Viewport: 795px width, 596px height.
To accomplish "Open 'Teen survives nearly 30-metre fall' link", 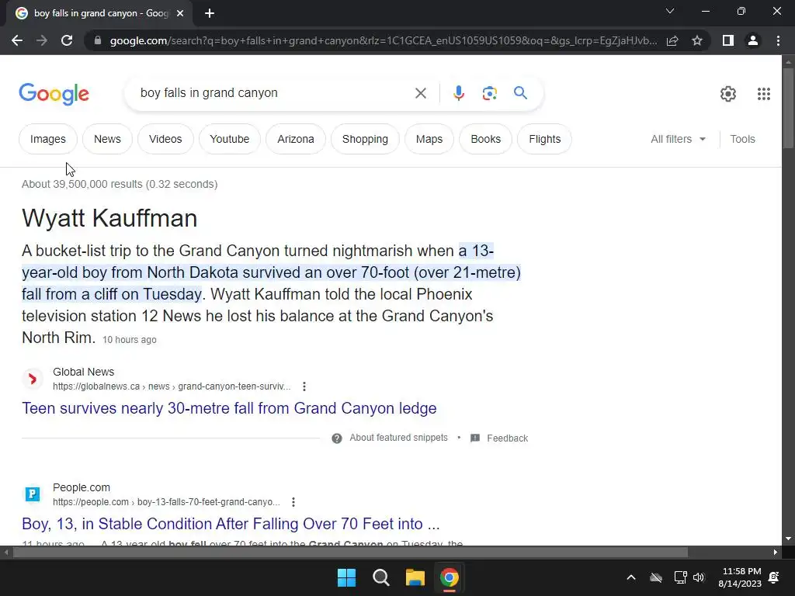I will click(229, 408).
